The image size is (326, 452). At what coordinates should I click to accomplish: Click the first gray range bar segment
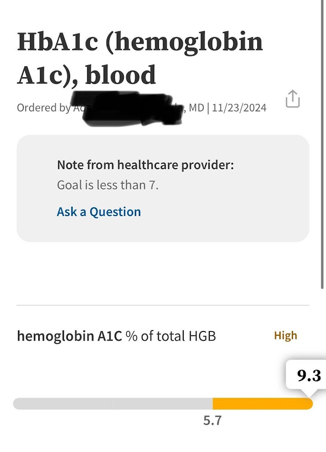point(63,404)
